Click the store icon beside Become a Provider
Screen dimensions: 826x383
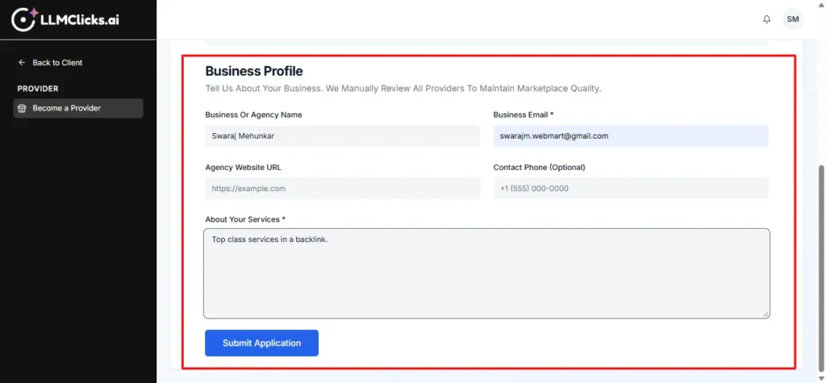tap(22, 108)
